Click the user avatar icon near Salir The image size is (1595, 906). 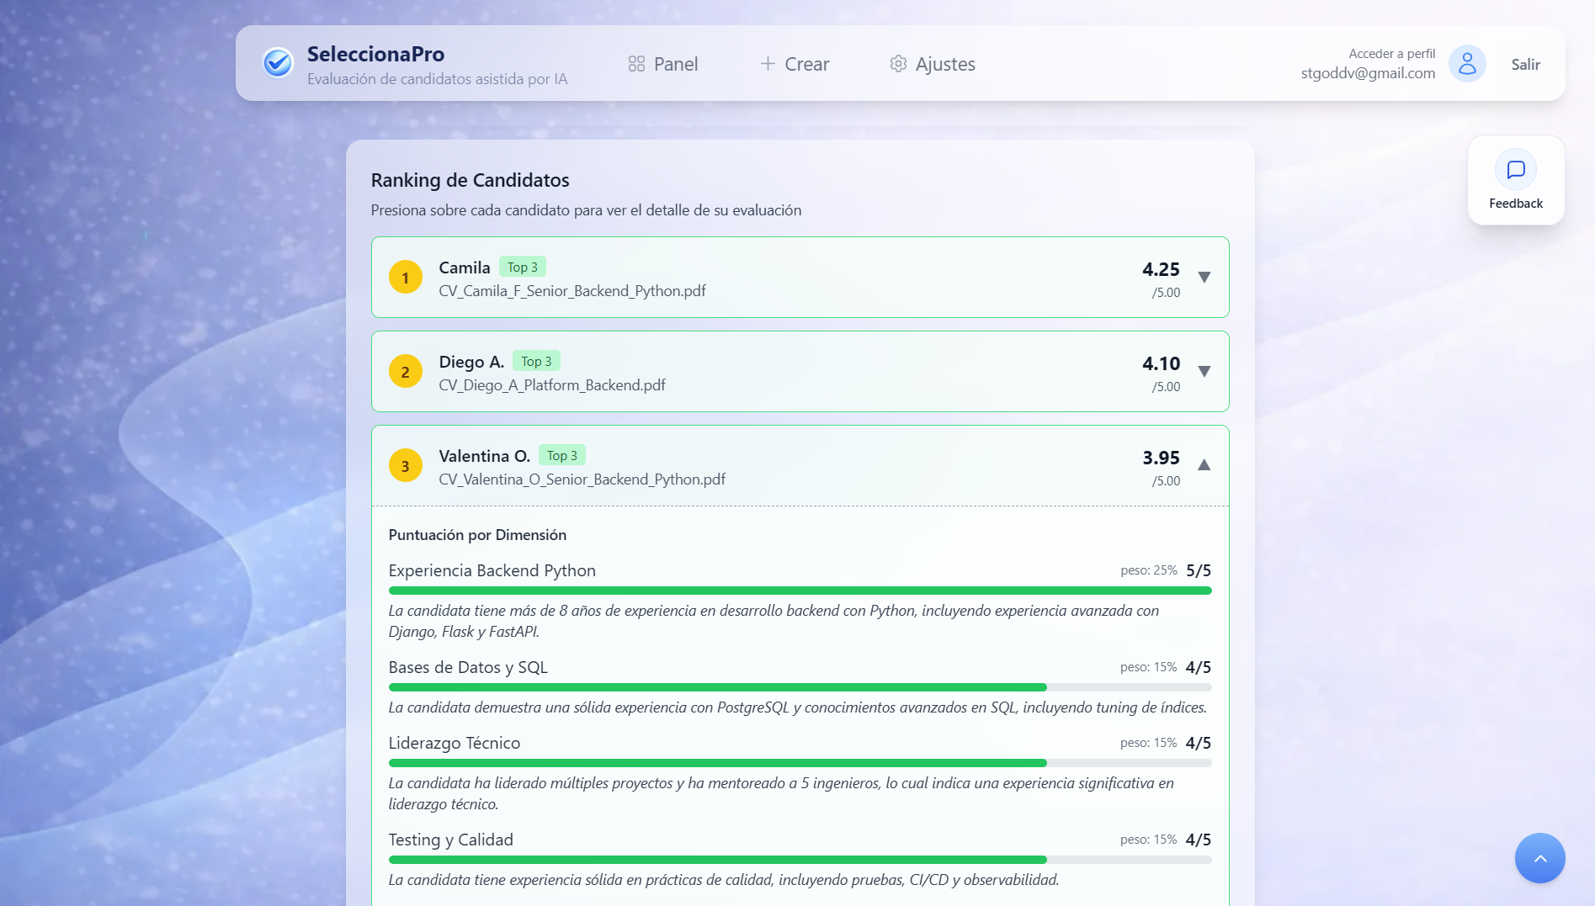point(1468,63)
